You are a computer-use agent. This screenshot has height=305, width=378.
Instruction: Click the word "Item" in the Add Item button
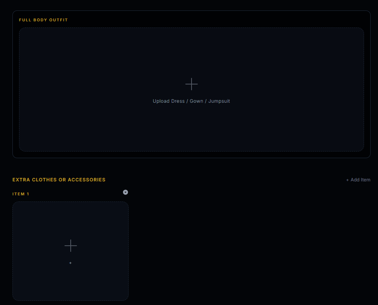click(x=366, y=180)
